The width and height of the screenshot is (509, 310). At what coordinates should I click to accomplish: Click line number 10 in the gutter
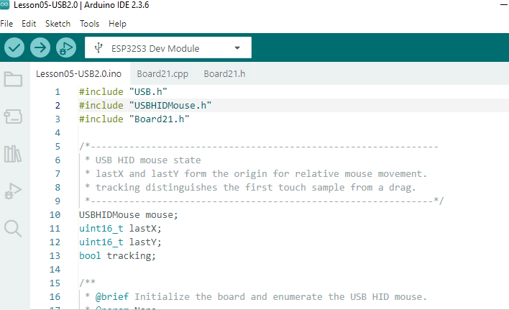coord(55,214)
